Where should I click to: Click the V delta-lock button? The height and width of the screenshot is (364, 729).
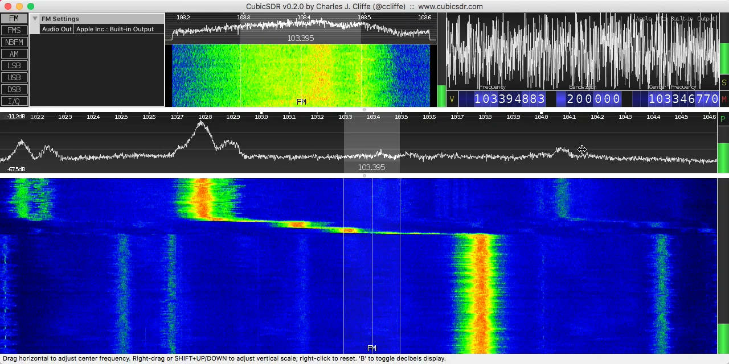pyautogui.click(x=452, y=100)
